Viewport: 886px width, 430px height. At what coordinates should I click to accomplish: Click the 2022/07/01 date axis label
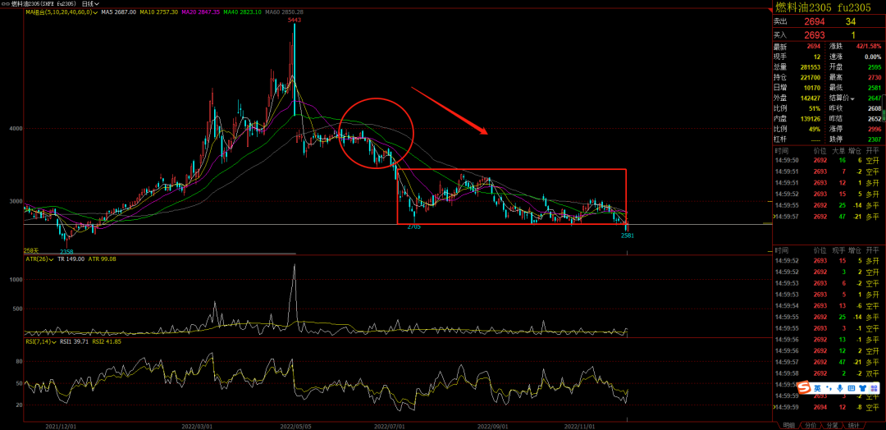tap(388, 426)
